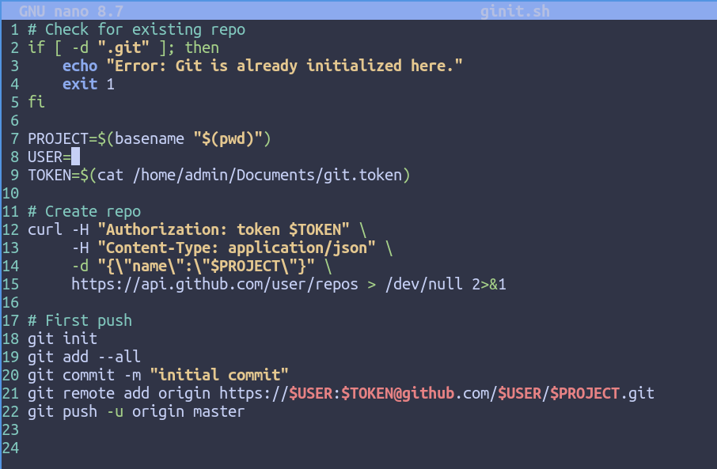Click "Error: Git is already initialized here." string

coord(284,66)
